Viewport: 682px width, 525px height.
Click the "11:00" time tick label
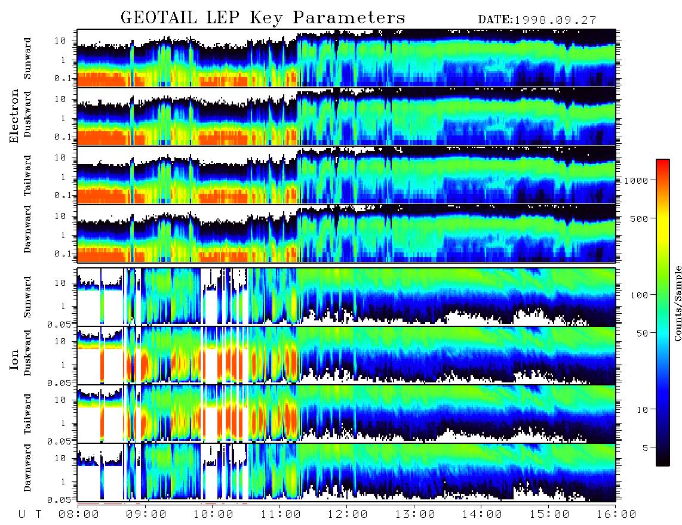click(x=281, y=515)
